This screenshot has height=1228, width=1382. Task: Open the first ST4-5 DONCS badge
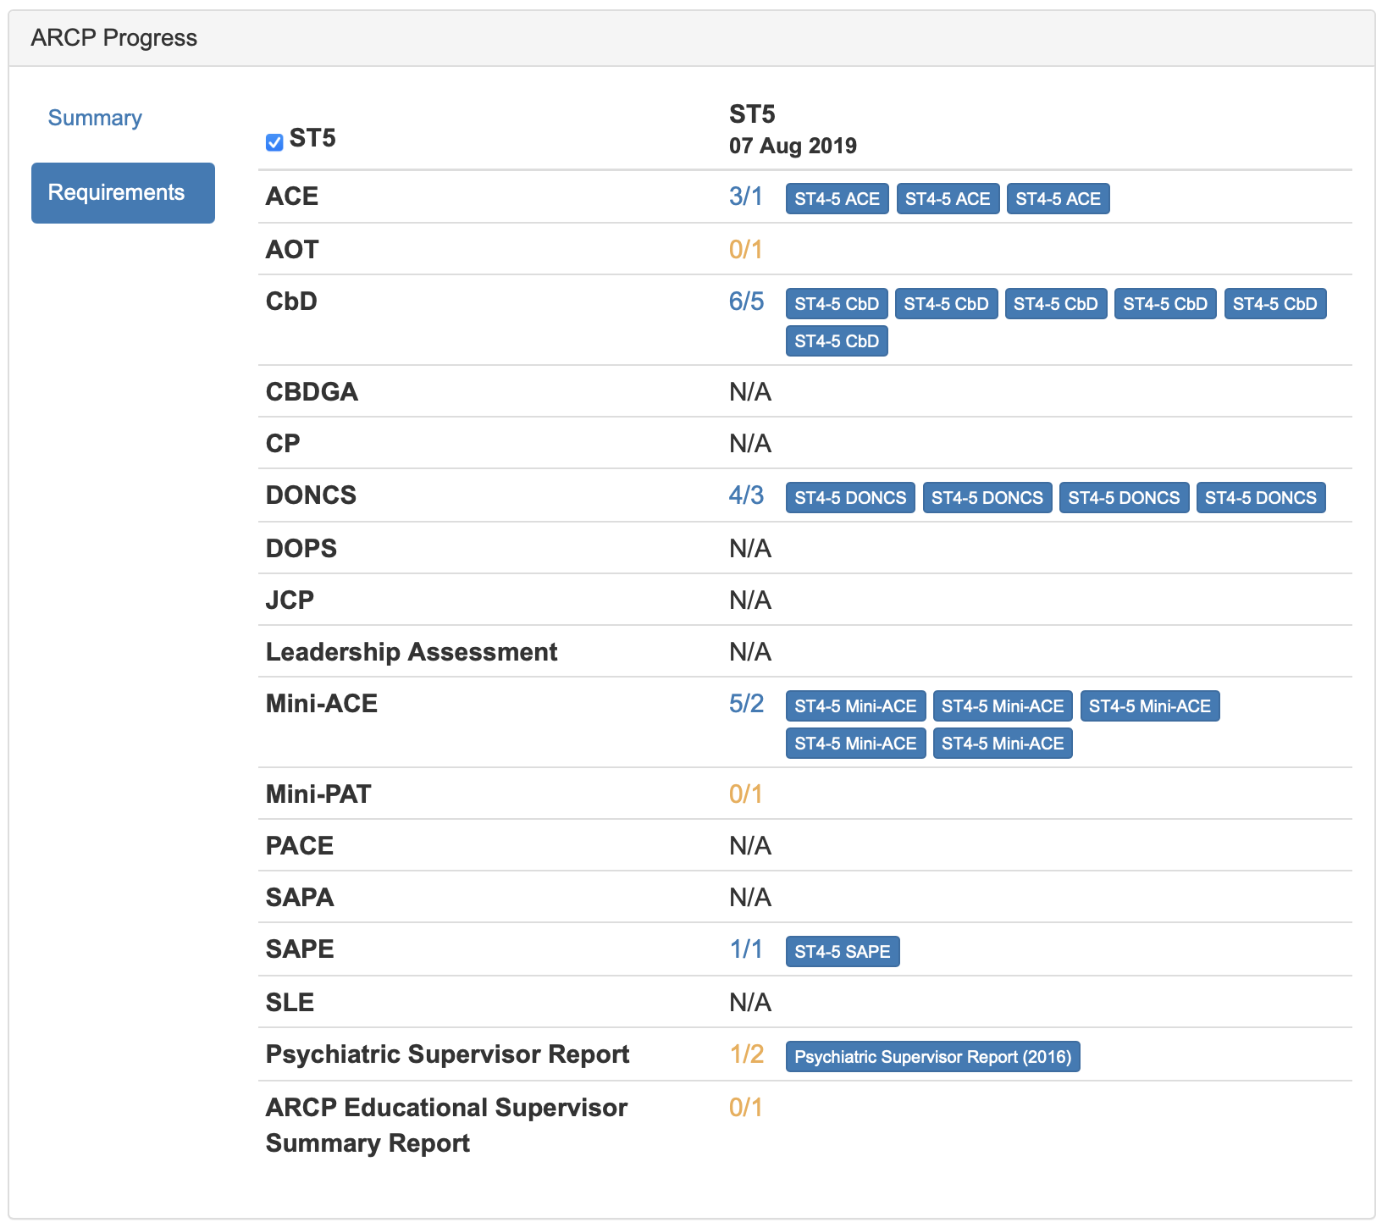click(850, 498)
